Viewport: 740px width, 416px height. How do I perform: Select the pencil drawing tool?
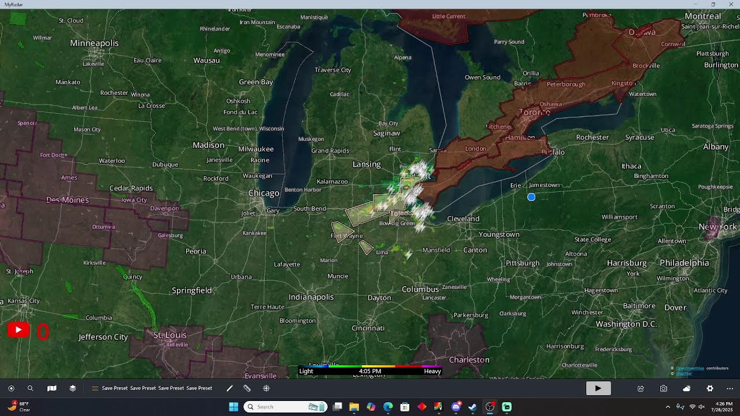coord(230,388)
